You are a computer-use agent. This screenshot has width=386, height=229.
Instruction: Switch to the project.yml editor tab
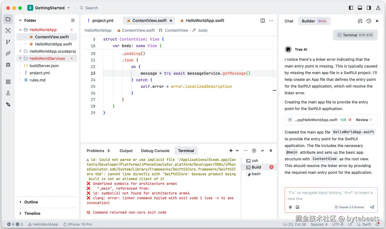(100, 21)
